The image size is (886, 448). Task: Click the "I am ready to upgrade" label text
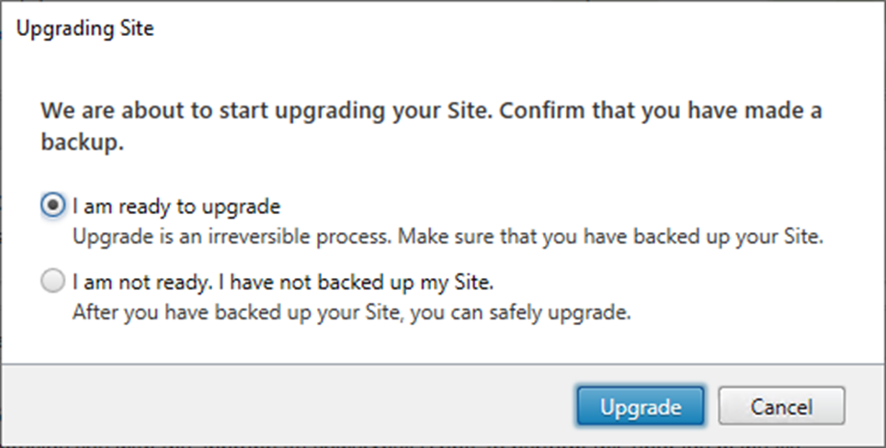point(176,207)
